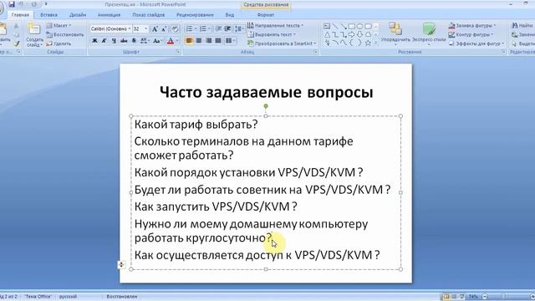Click line 'Какой тариф выбрать?'
The height and width of the screenshot is (301, 535).
(196, 125)
